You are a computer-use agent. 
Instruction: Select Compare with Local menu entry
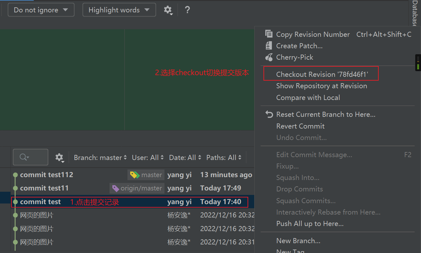point(308,97)
